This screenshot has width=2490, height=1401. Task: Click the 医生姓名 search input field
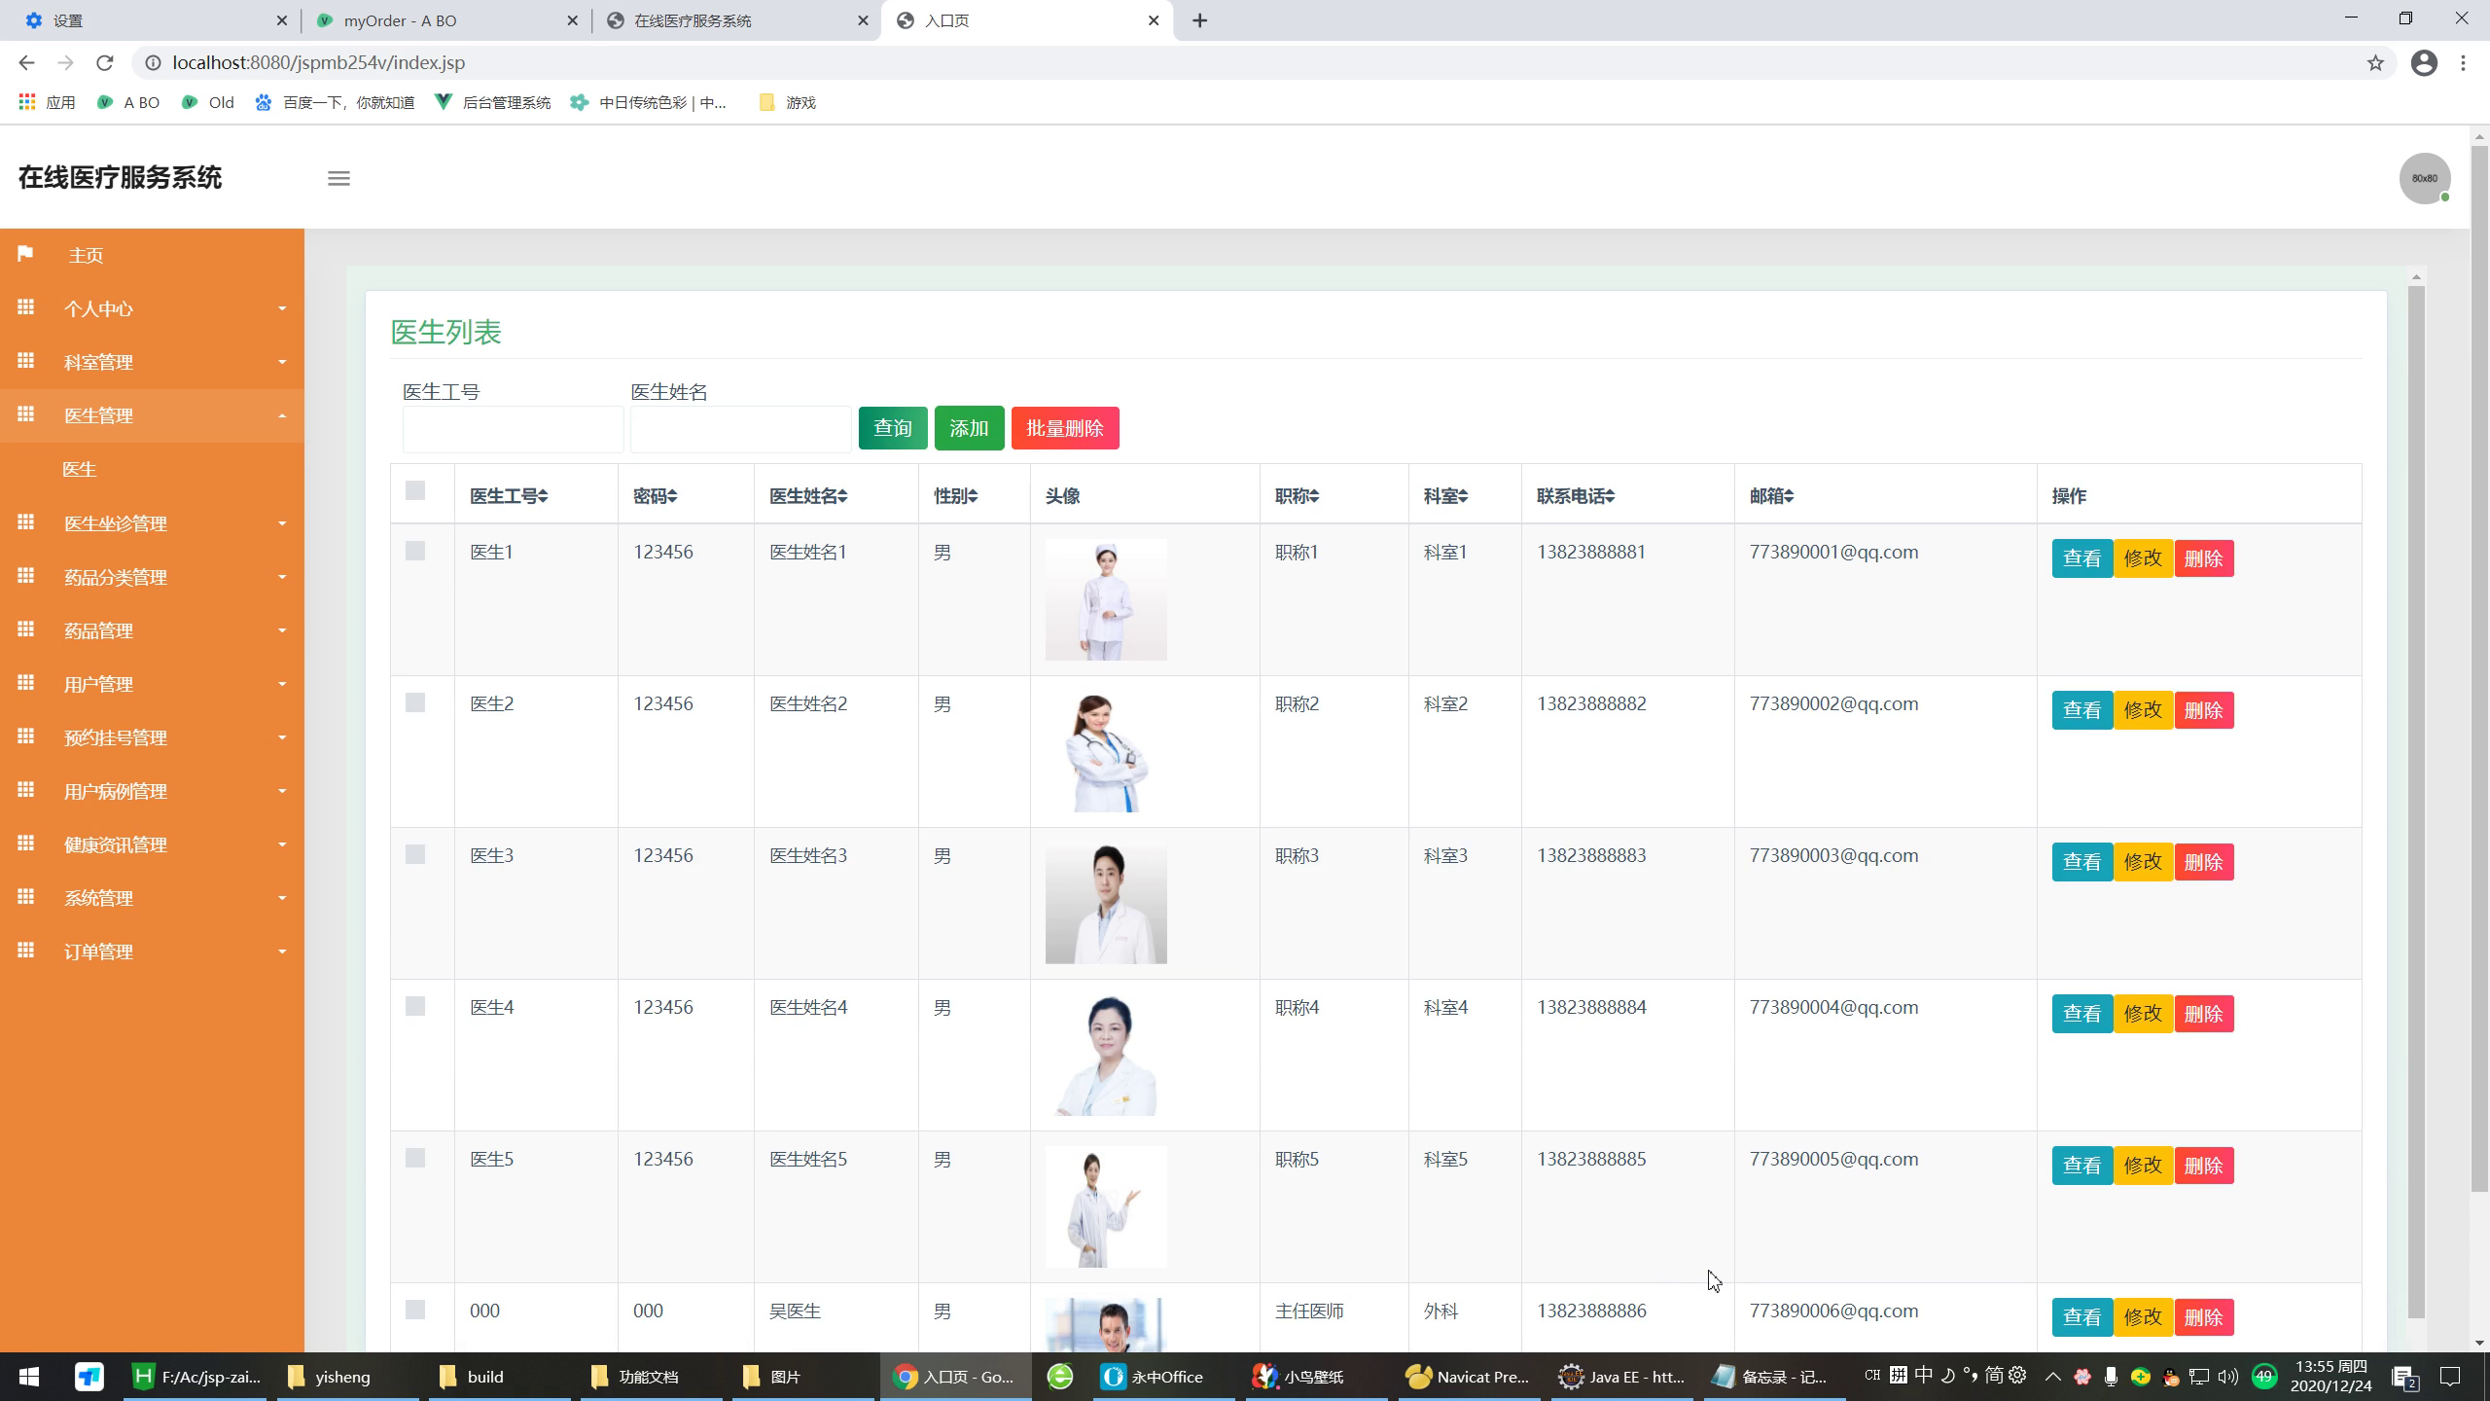740,429
